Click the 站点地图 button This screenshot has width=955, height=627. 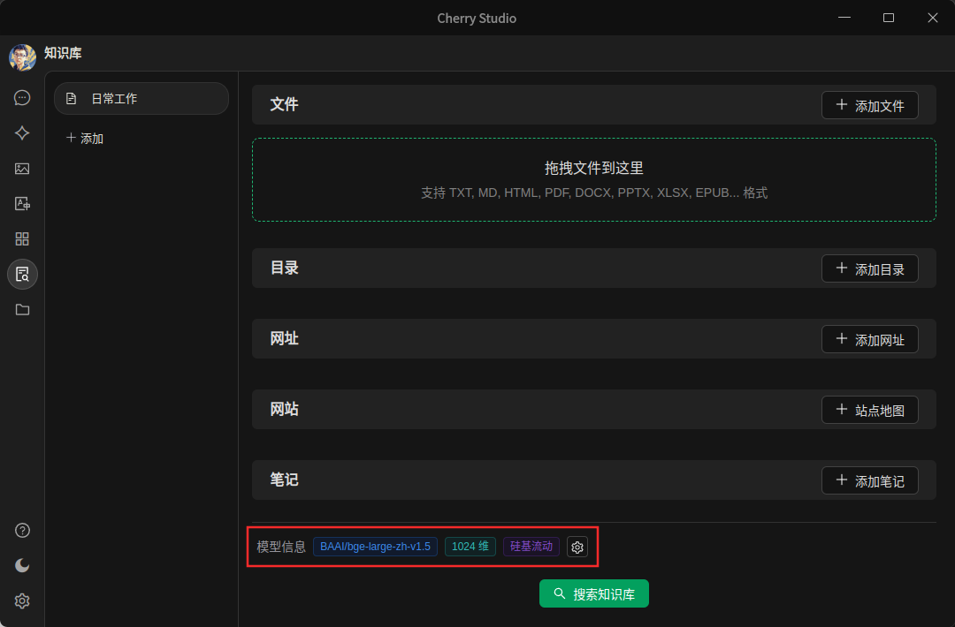(870, 410)
